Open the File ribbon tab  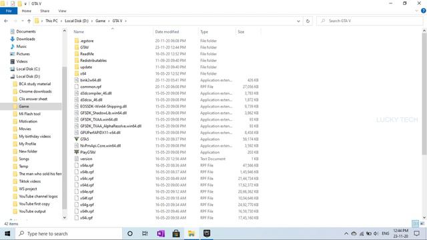click(9, 11)
